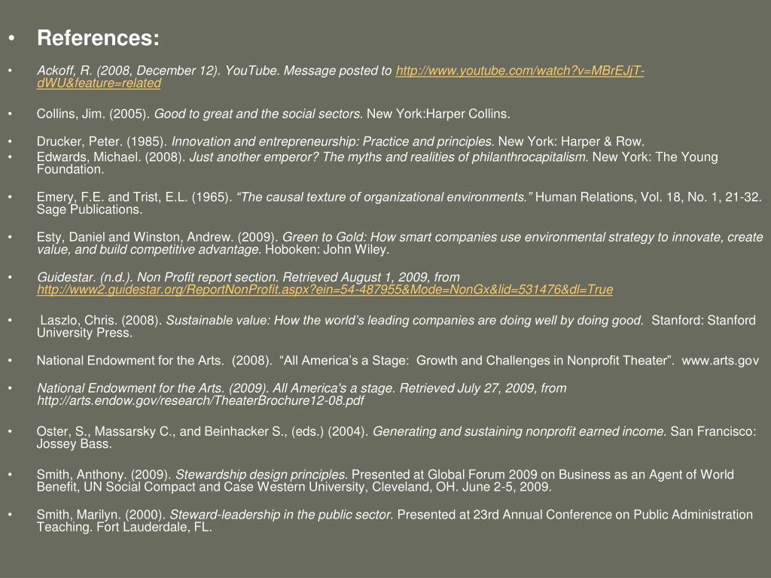Click the arts.endow.gov TheaterBrochure12-08.pdf URL
This screenshot has width=771, height=578.
pos(200,401)
